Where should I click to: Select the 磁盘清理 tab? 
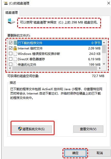[x=12, y=13]
